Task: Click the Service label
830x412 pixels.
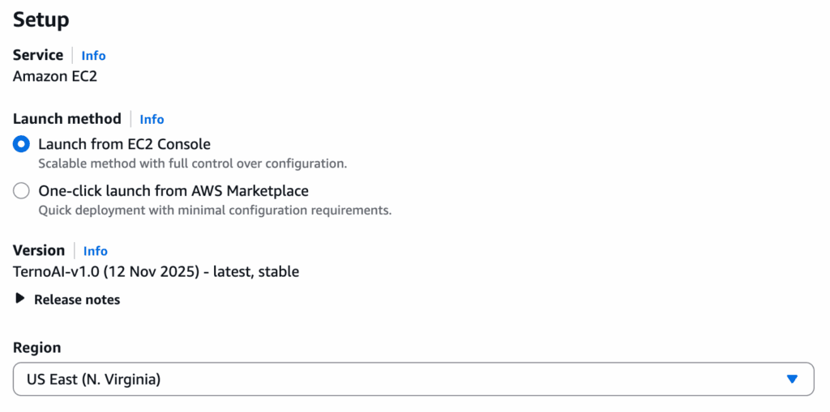Action: [x=37, y=55]
